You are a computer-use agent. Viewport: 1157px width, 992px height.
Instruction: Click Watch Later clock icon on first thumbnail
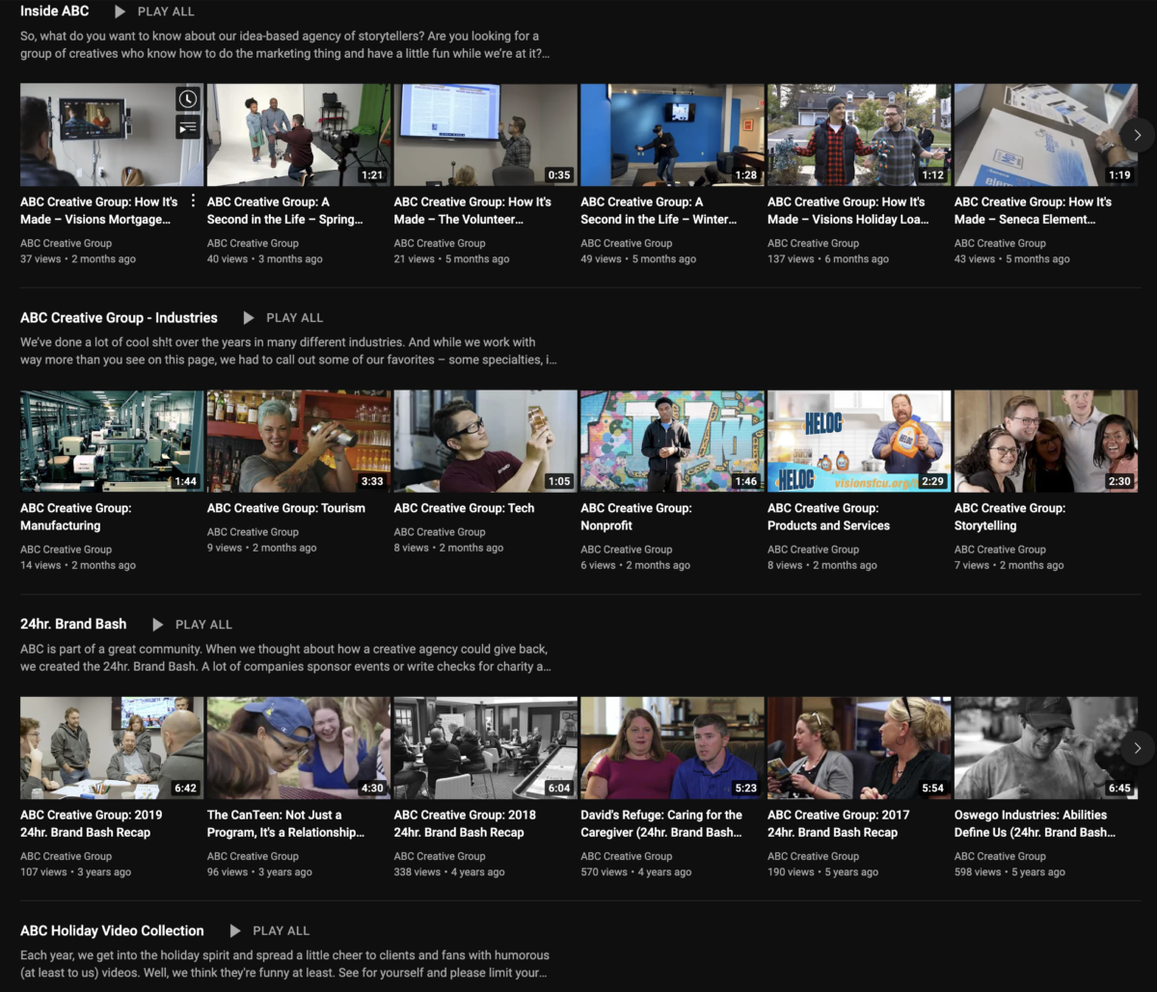pyautogui.click(x=187, y=99)
